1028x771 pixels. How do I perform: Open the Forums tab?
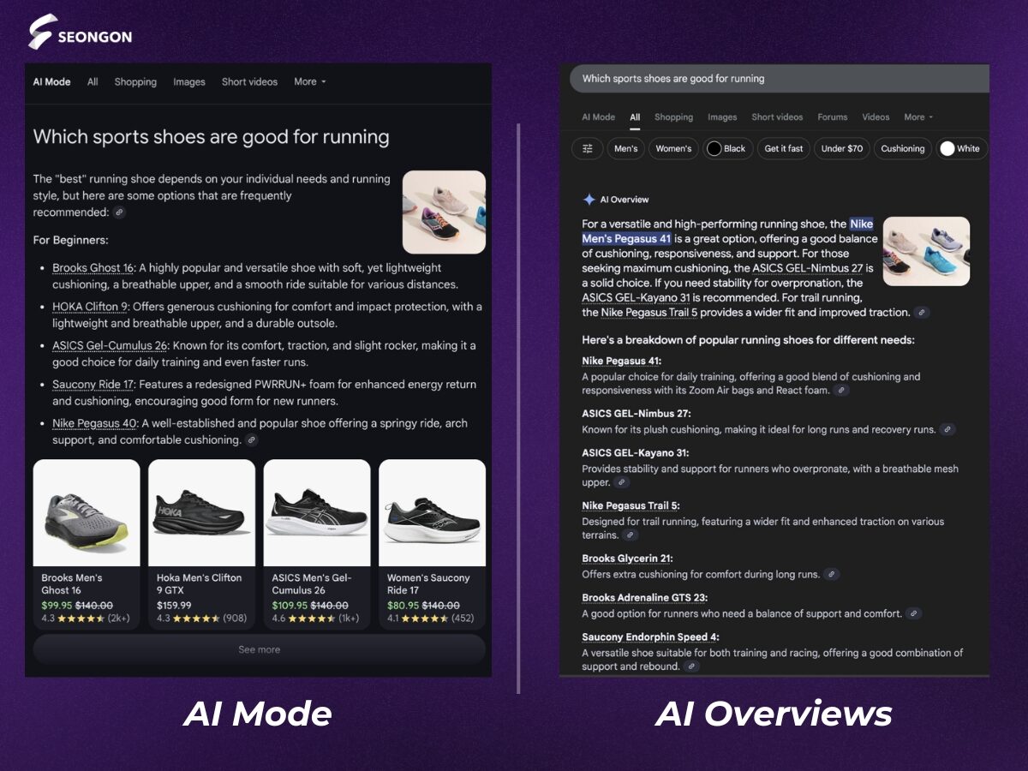pos(832,117)
